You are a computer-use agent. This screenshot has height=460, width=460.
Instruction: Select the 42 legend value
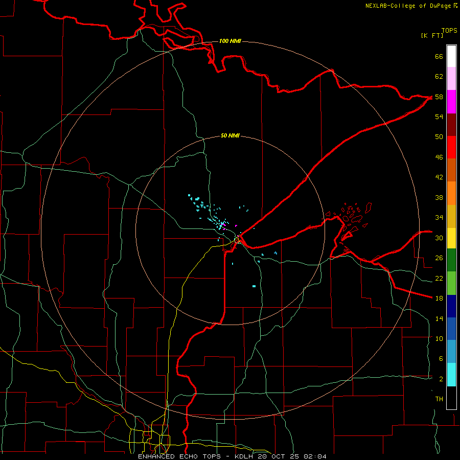pos(439,177)
